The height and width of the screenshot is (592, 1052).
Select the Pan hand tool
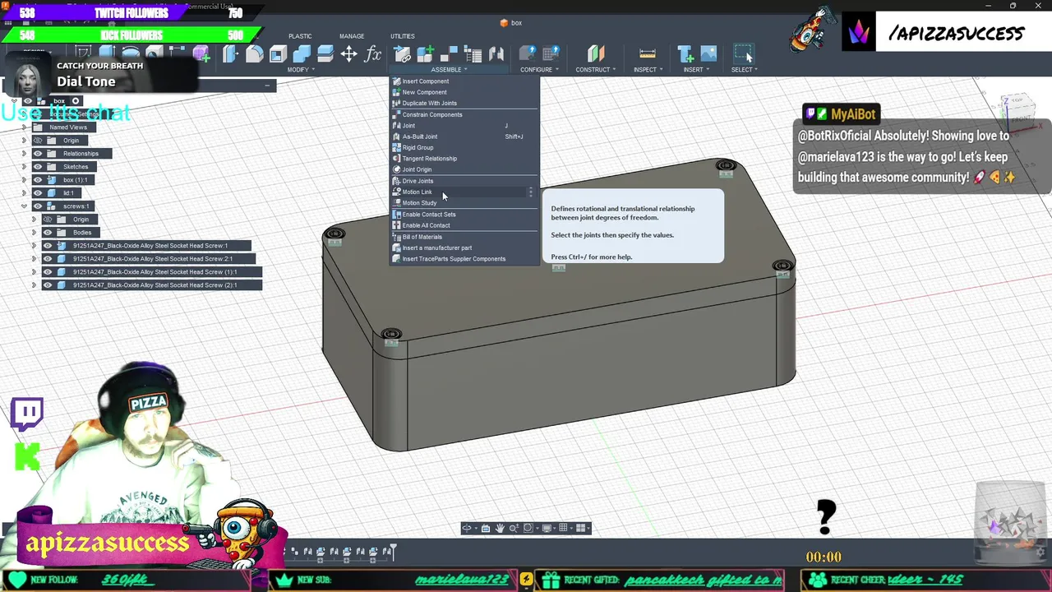[499, 528]
